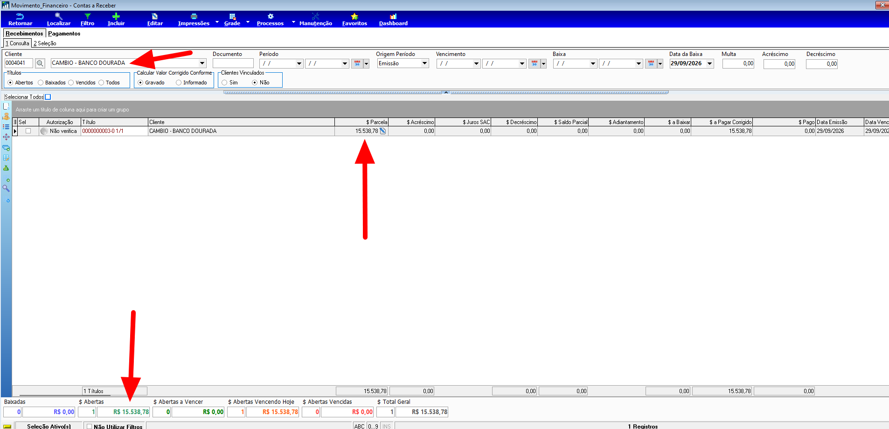Expand the Cliente name dropdown
The image size is (889, 429).
coord(202,63)
